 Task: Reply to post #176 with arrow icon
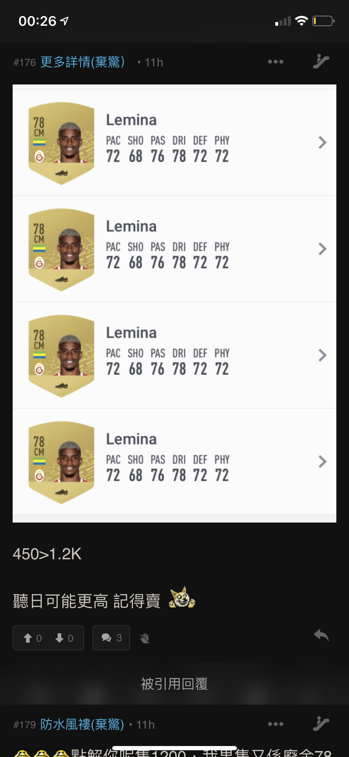click(321, 635)
